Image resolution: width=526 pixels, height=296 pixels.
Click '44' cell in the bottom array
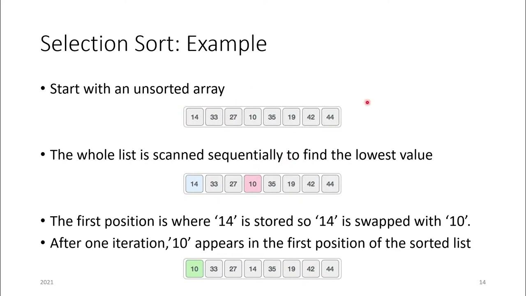[330, 269]
